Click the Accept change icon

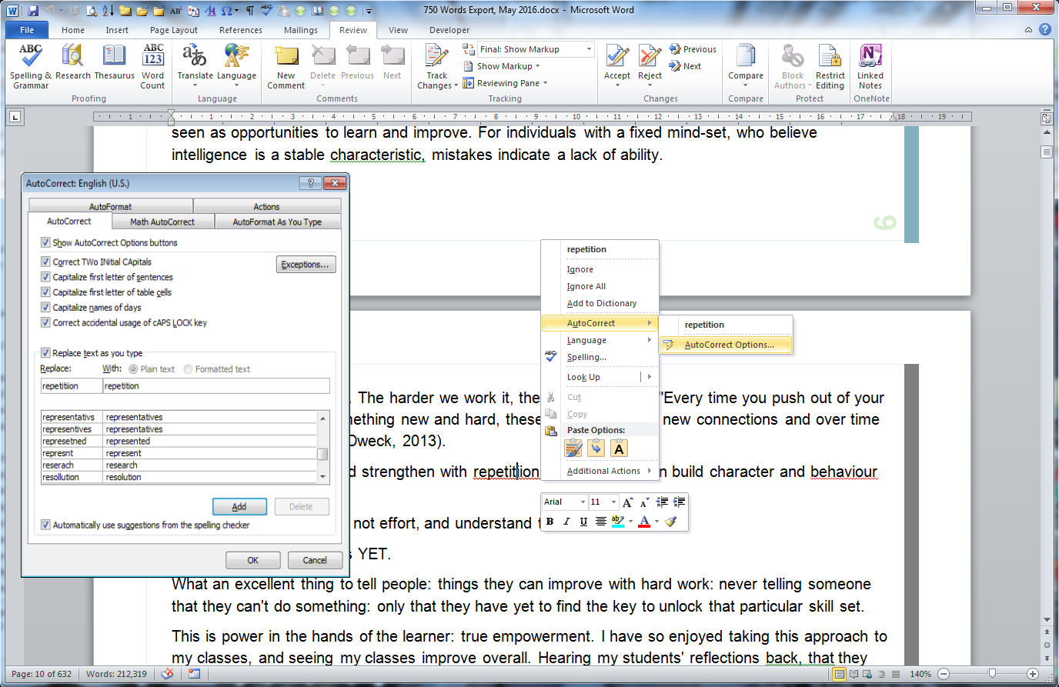click(x=616, y=56)
